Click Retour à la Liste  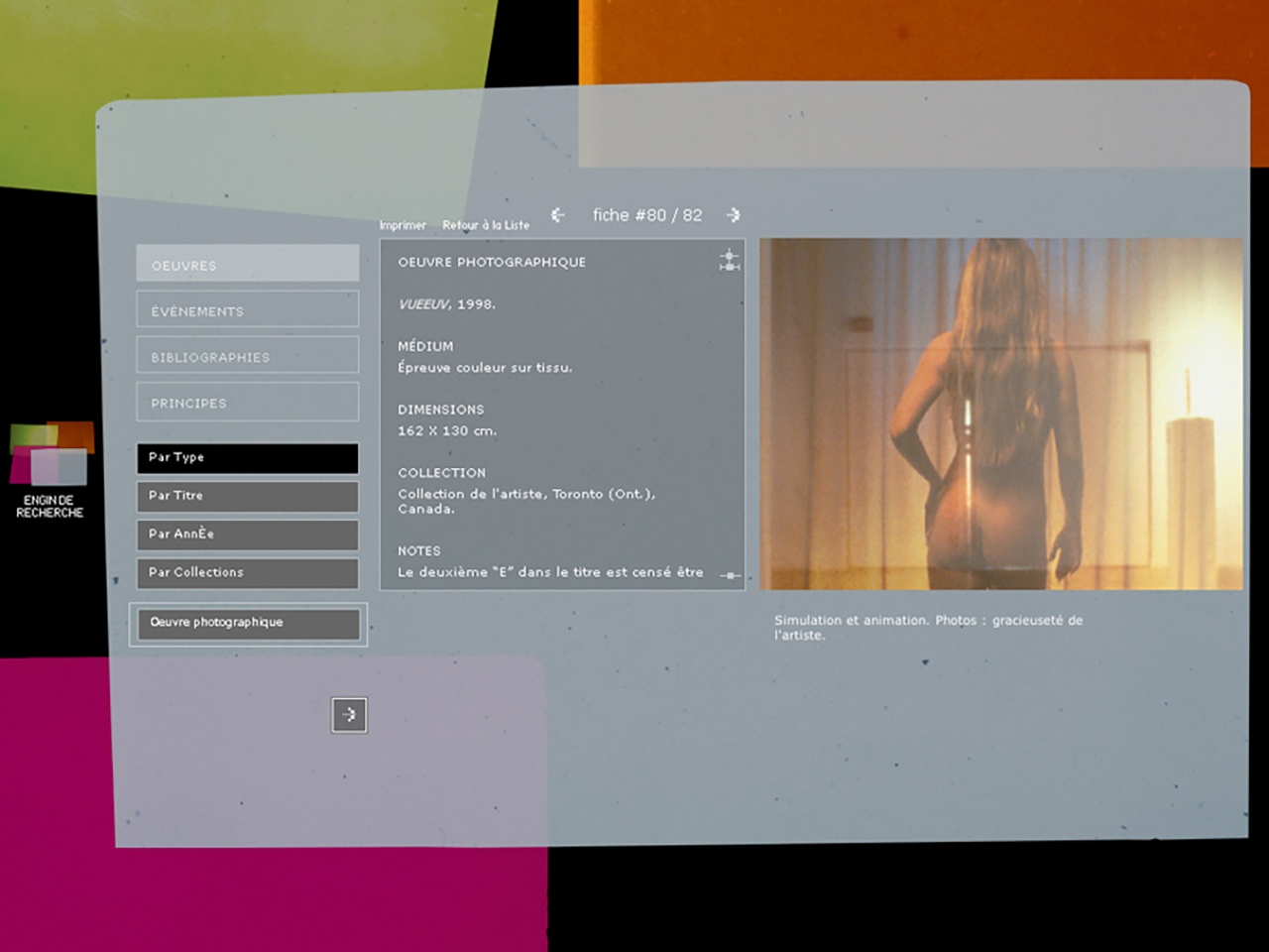[x=486, y=225]
